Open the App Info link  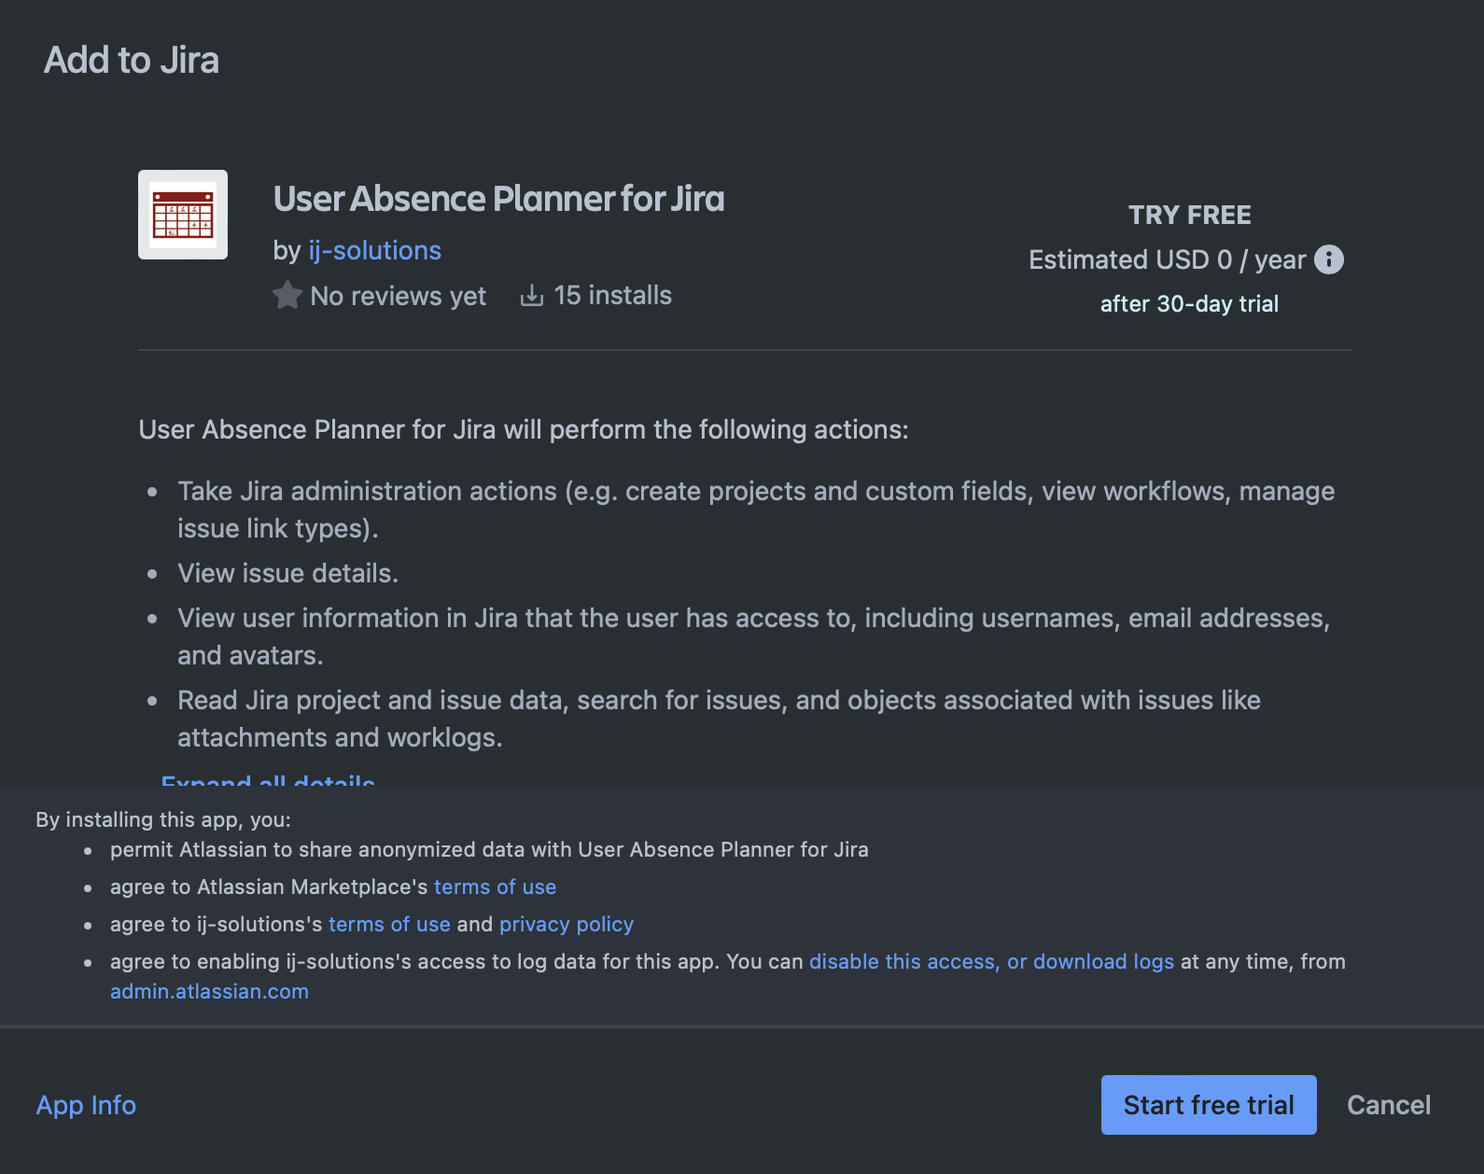(86, 1105)
